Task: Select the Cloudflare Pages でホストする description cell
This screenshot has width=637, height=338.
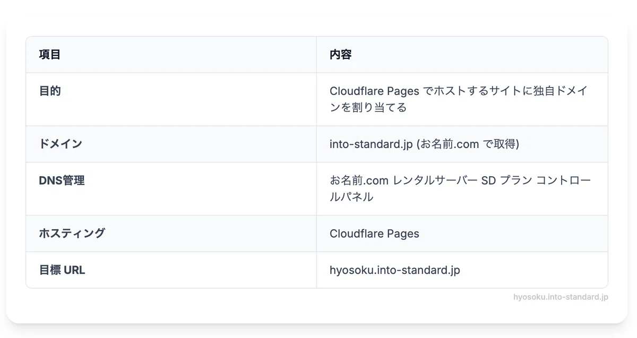Action: [x=462, y=99]
